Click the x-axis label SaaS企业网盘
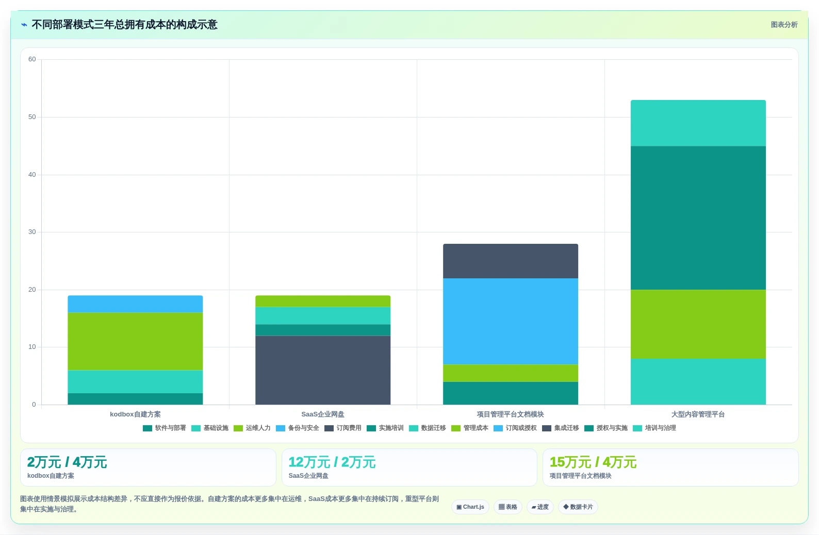This screenshot has width=819, height=535. click(x=323, y=414)
